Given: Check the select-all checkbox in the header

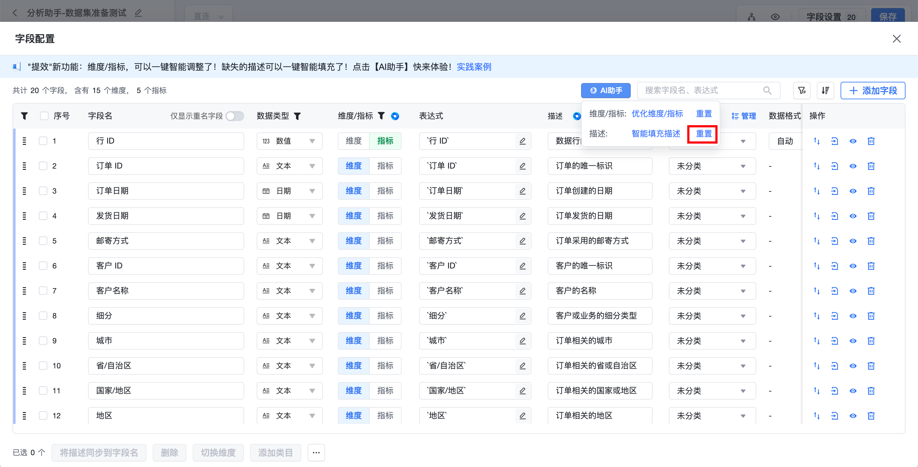Looking at the screenshot, I should click(44, 116).
